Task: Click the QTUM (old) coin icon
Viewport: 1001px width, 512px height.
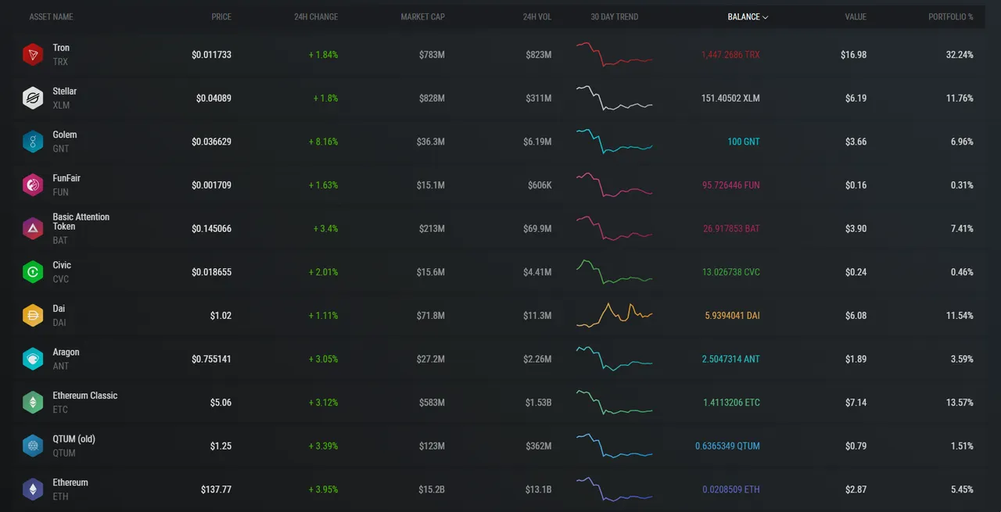Action: coord(32,446)
